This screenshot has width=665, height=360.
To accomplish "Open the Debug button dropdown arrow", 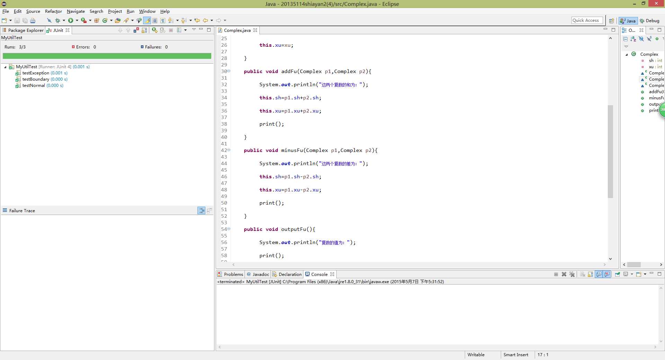I will click(64, 20).
